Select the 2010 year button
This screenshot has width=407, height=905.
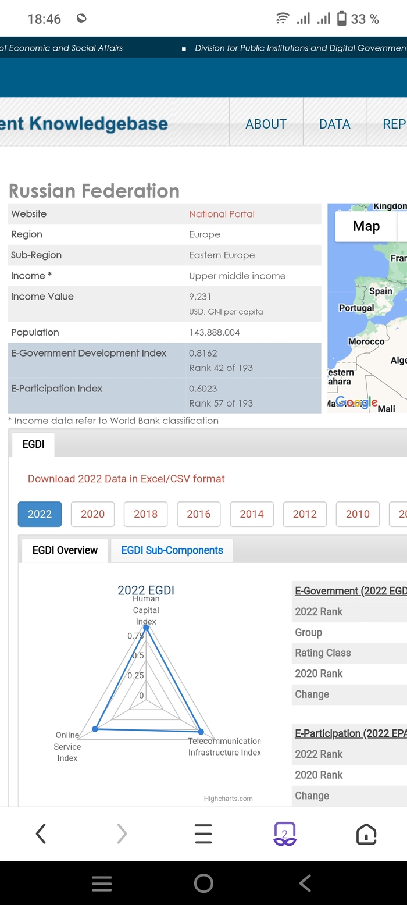pyautogui.click(x=358, y=514)
